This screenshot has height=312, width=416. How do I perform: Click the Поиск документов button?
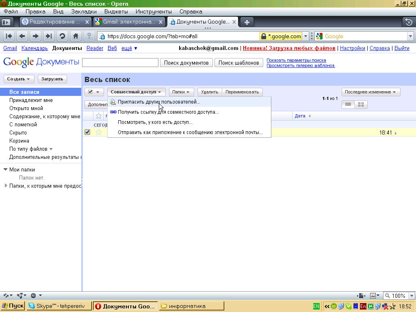(186, 63)
